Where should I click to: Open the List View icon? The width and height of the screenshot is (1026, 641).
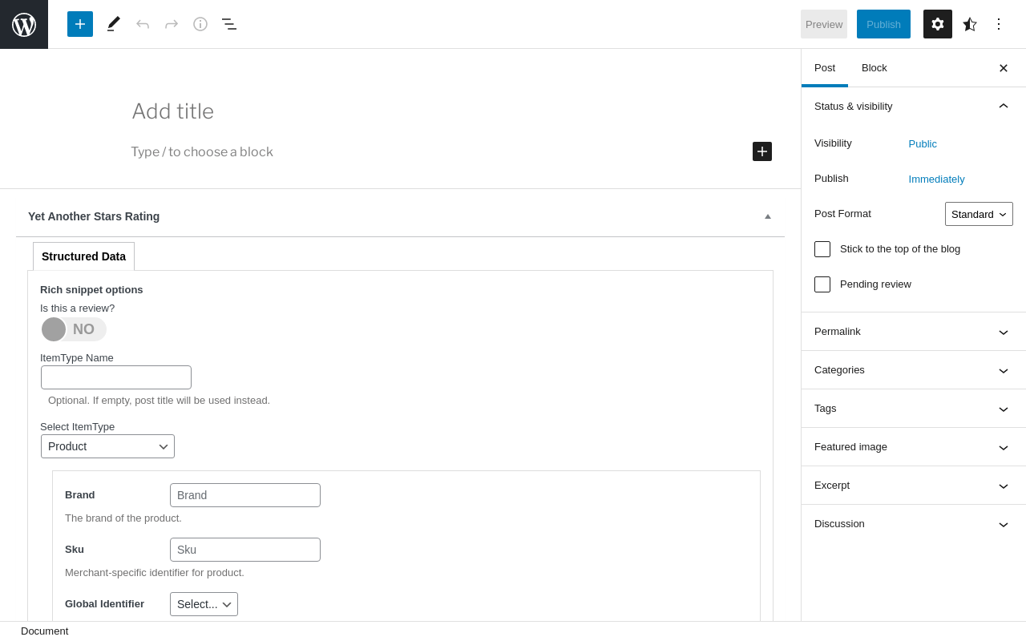pos(229,24)
